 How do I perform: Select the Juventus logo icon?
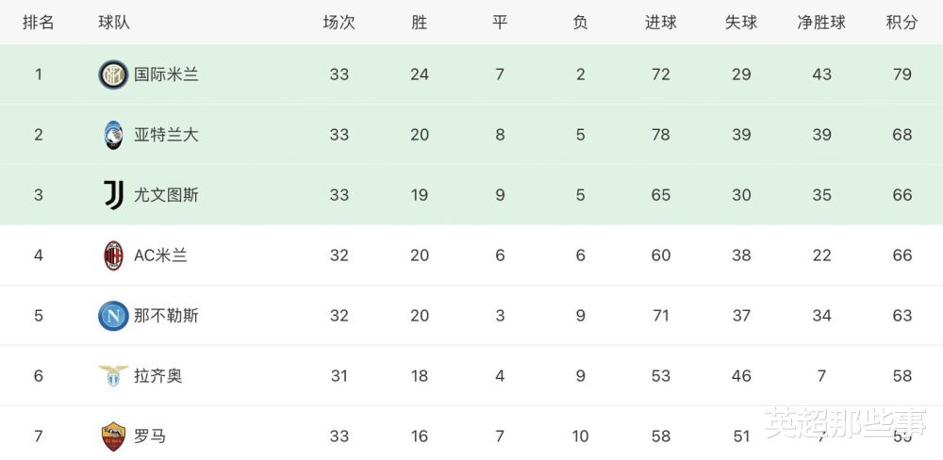[114, 195]
